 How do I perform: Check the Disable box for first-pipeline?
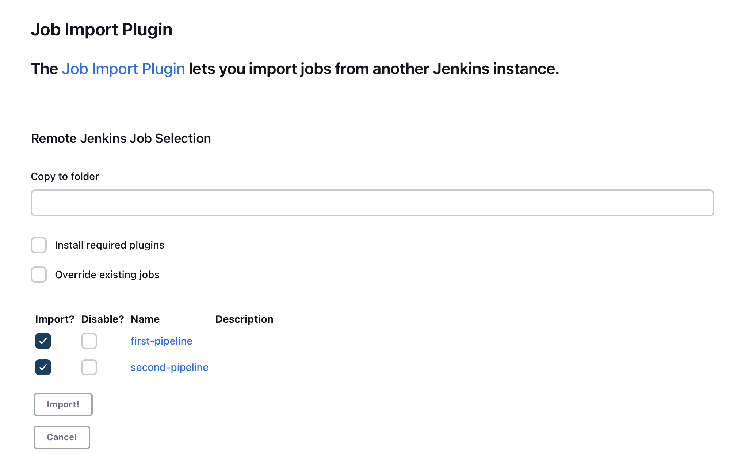pos(89,341)
